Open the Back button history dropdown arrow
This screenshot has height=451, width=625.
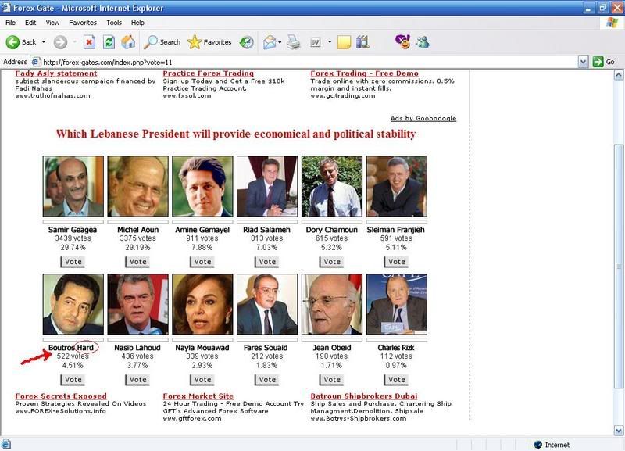(44, 42)
